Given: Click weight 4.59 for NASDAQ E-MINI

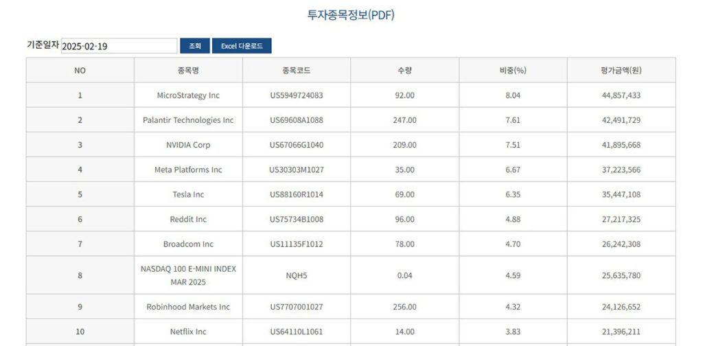Looking at the screenshot, I should point(513,276).
